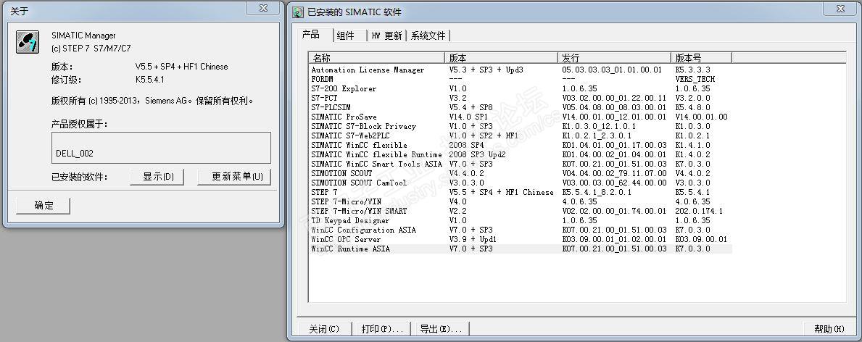The image size is (862, 342).
Task: Click version cell V14.0 SP1
Action: coord(468,117)
